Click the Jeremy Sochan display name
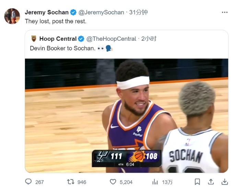Image resolution: width=237 pixels, height=191 pixels. click(x=47, y=12)
